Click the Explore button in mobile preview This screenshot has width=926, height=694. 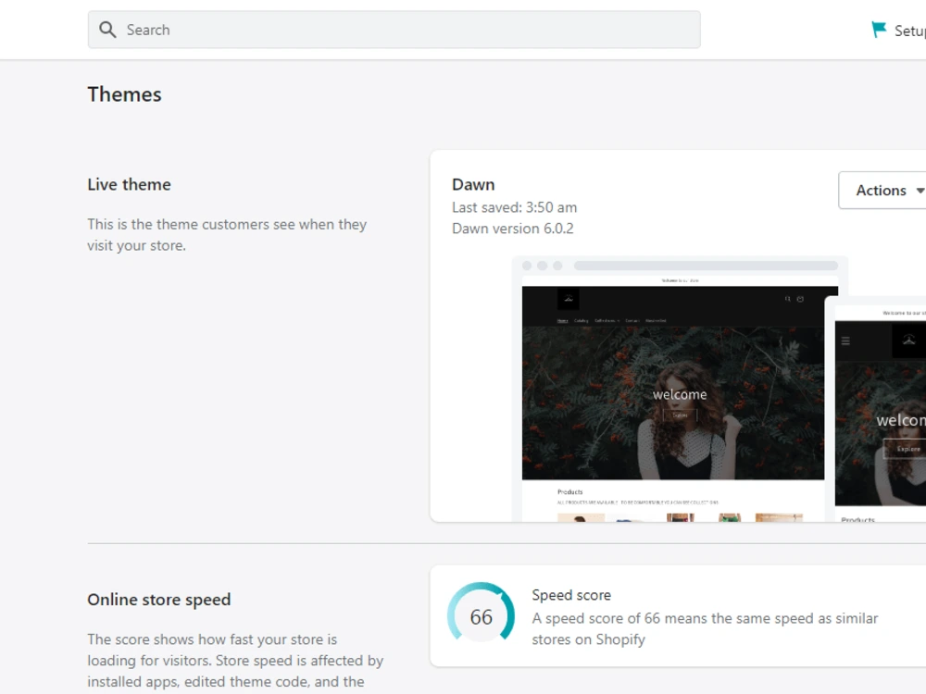pyautogui.click(x=907, y=449)
